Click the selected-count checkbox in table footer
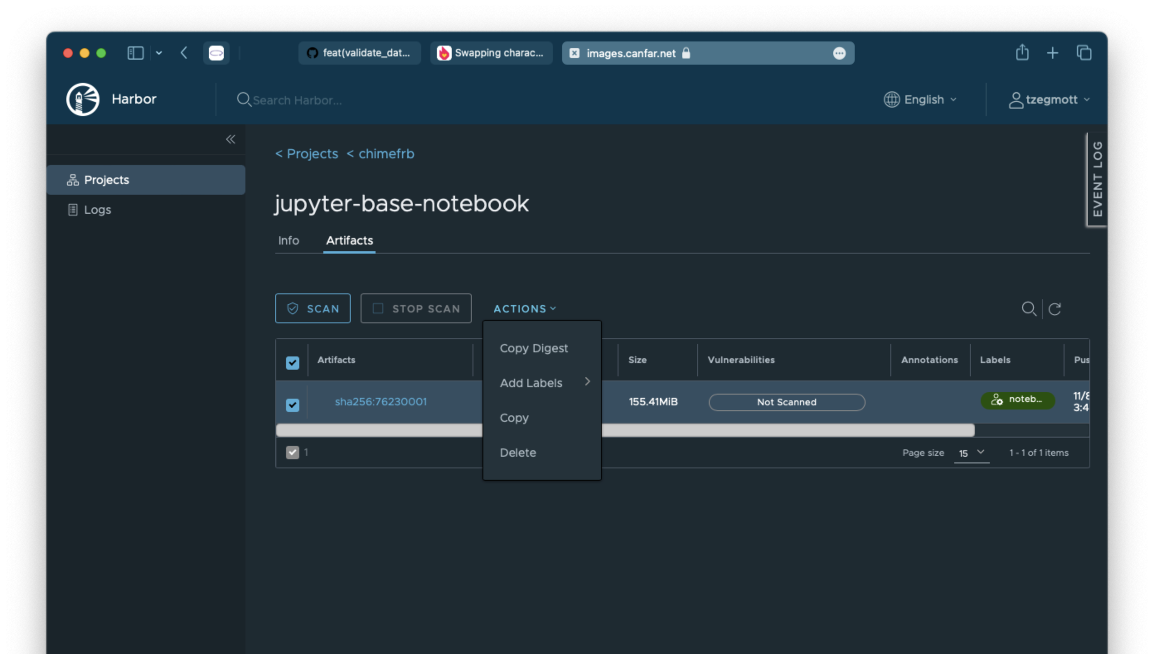This screenshot has width=1154, height=654. pyautogui.click(x=292, y=452)
